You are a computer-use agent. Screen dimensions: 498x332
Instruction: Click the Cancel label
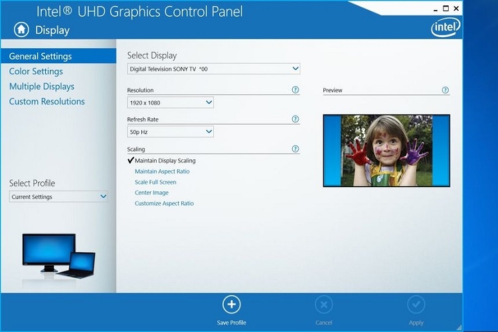323,323
